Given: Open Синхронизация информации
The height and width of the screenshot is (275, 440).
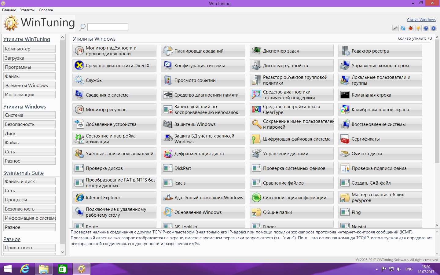Looking at the screenshot, I should pos(291,197).
